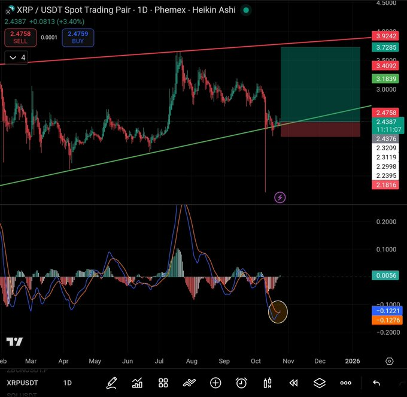Tap the add symbol plus icon

[215, 383]
